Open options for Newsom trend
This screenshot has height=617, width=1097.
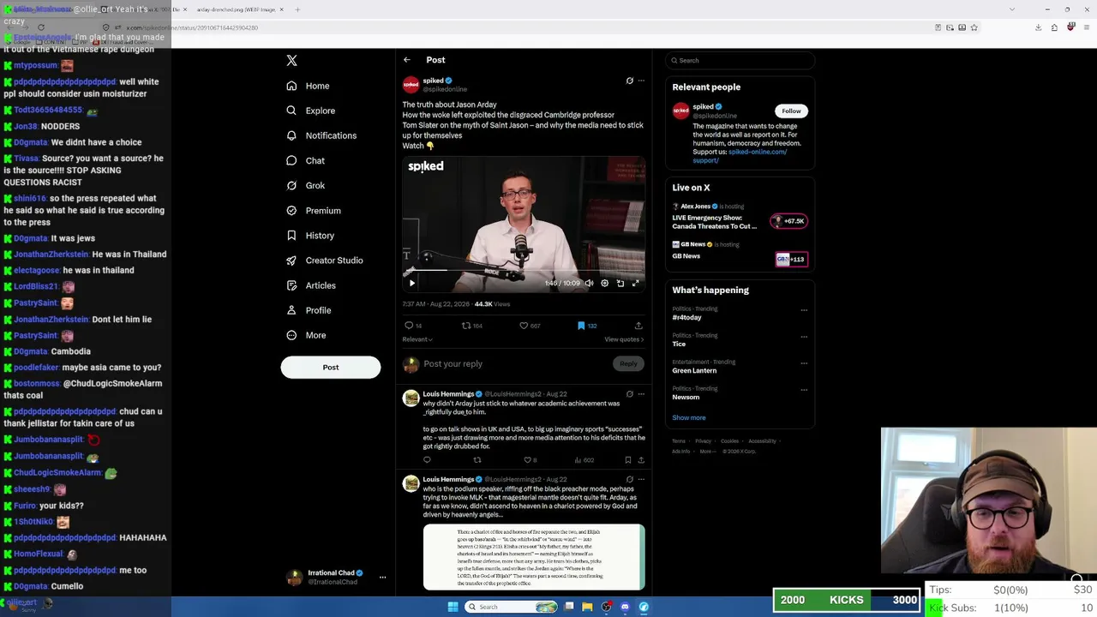click(x=804, y=390)
